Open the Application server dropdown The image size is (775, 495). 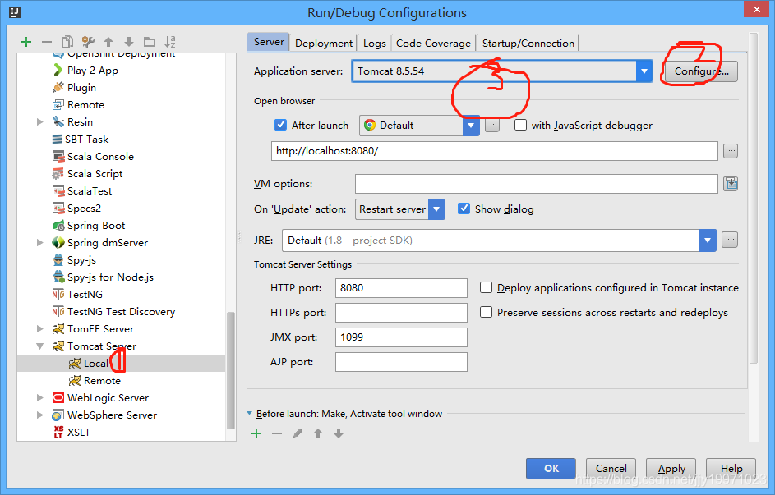click(x=644, y=71)
